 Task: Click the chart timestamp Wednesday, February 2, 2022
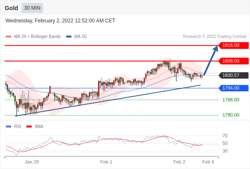pyautogui.click(x=60, y=21)
